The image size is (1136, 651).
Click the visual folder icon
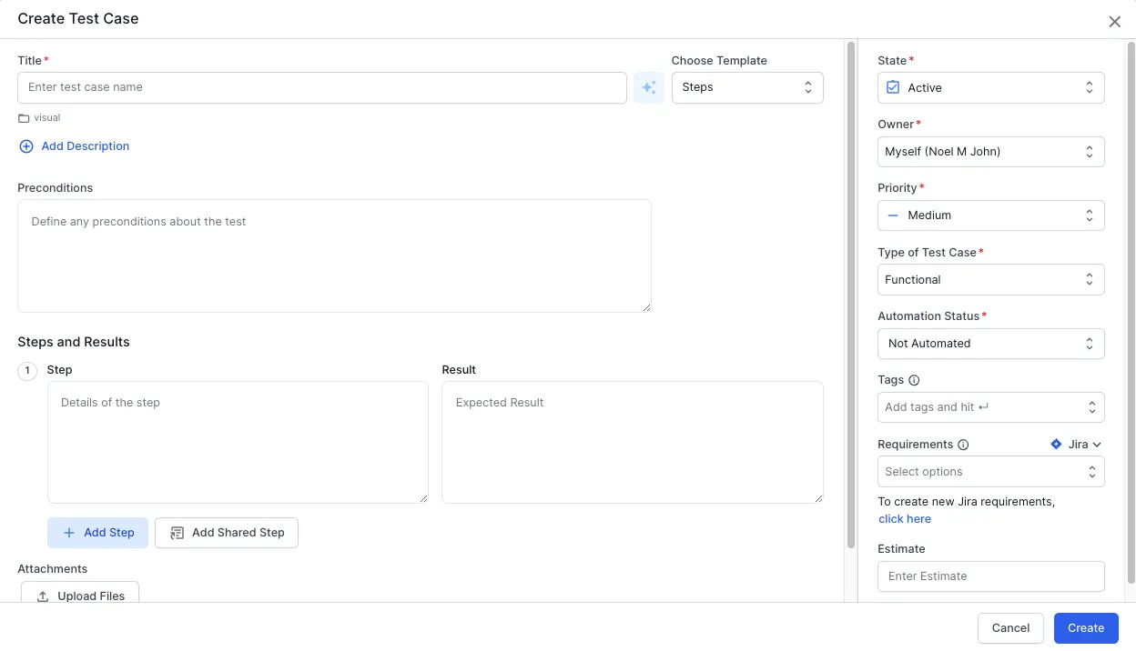[x=24, y=118]
